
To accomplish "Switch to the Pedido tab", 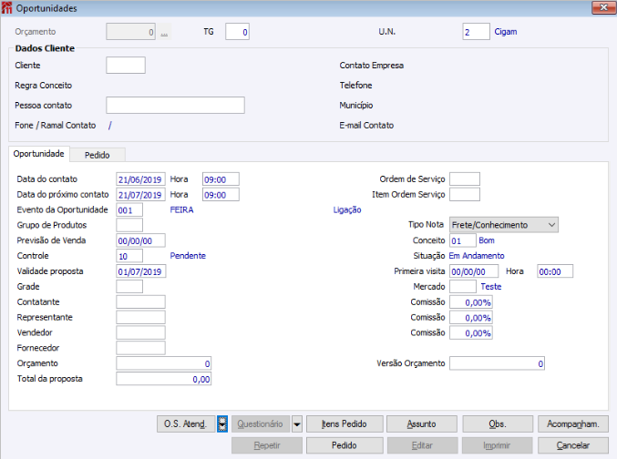I will click(98, 155).
